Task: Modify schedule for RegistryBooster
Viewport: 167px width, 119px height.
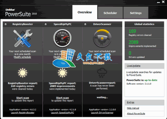Action: [x=23, y=57]
